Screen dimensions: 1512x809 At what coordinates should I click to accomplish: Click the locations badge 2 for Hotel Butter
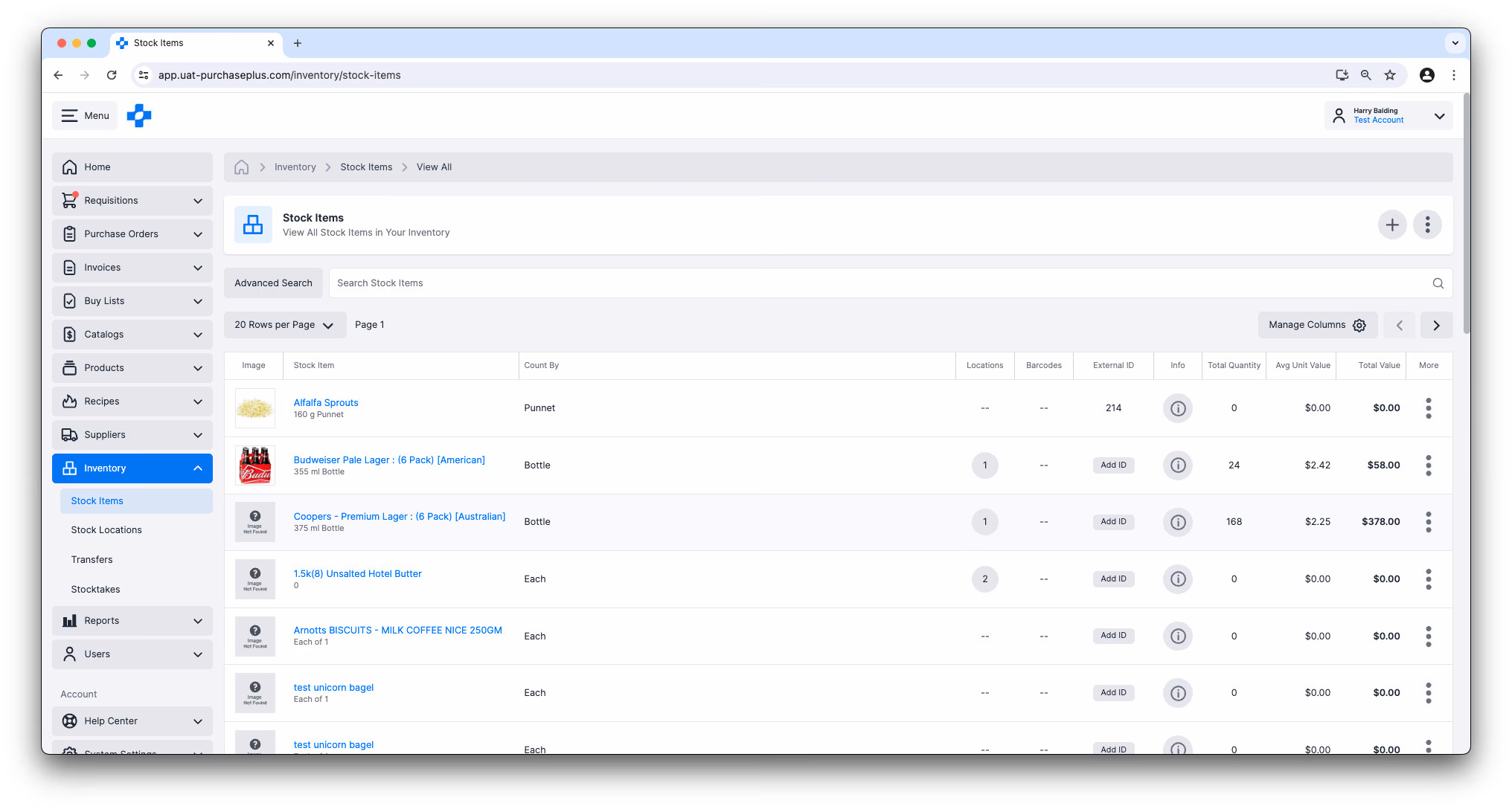click(x=984, y=579)
